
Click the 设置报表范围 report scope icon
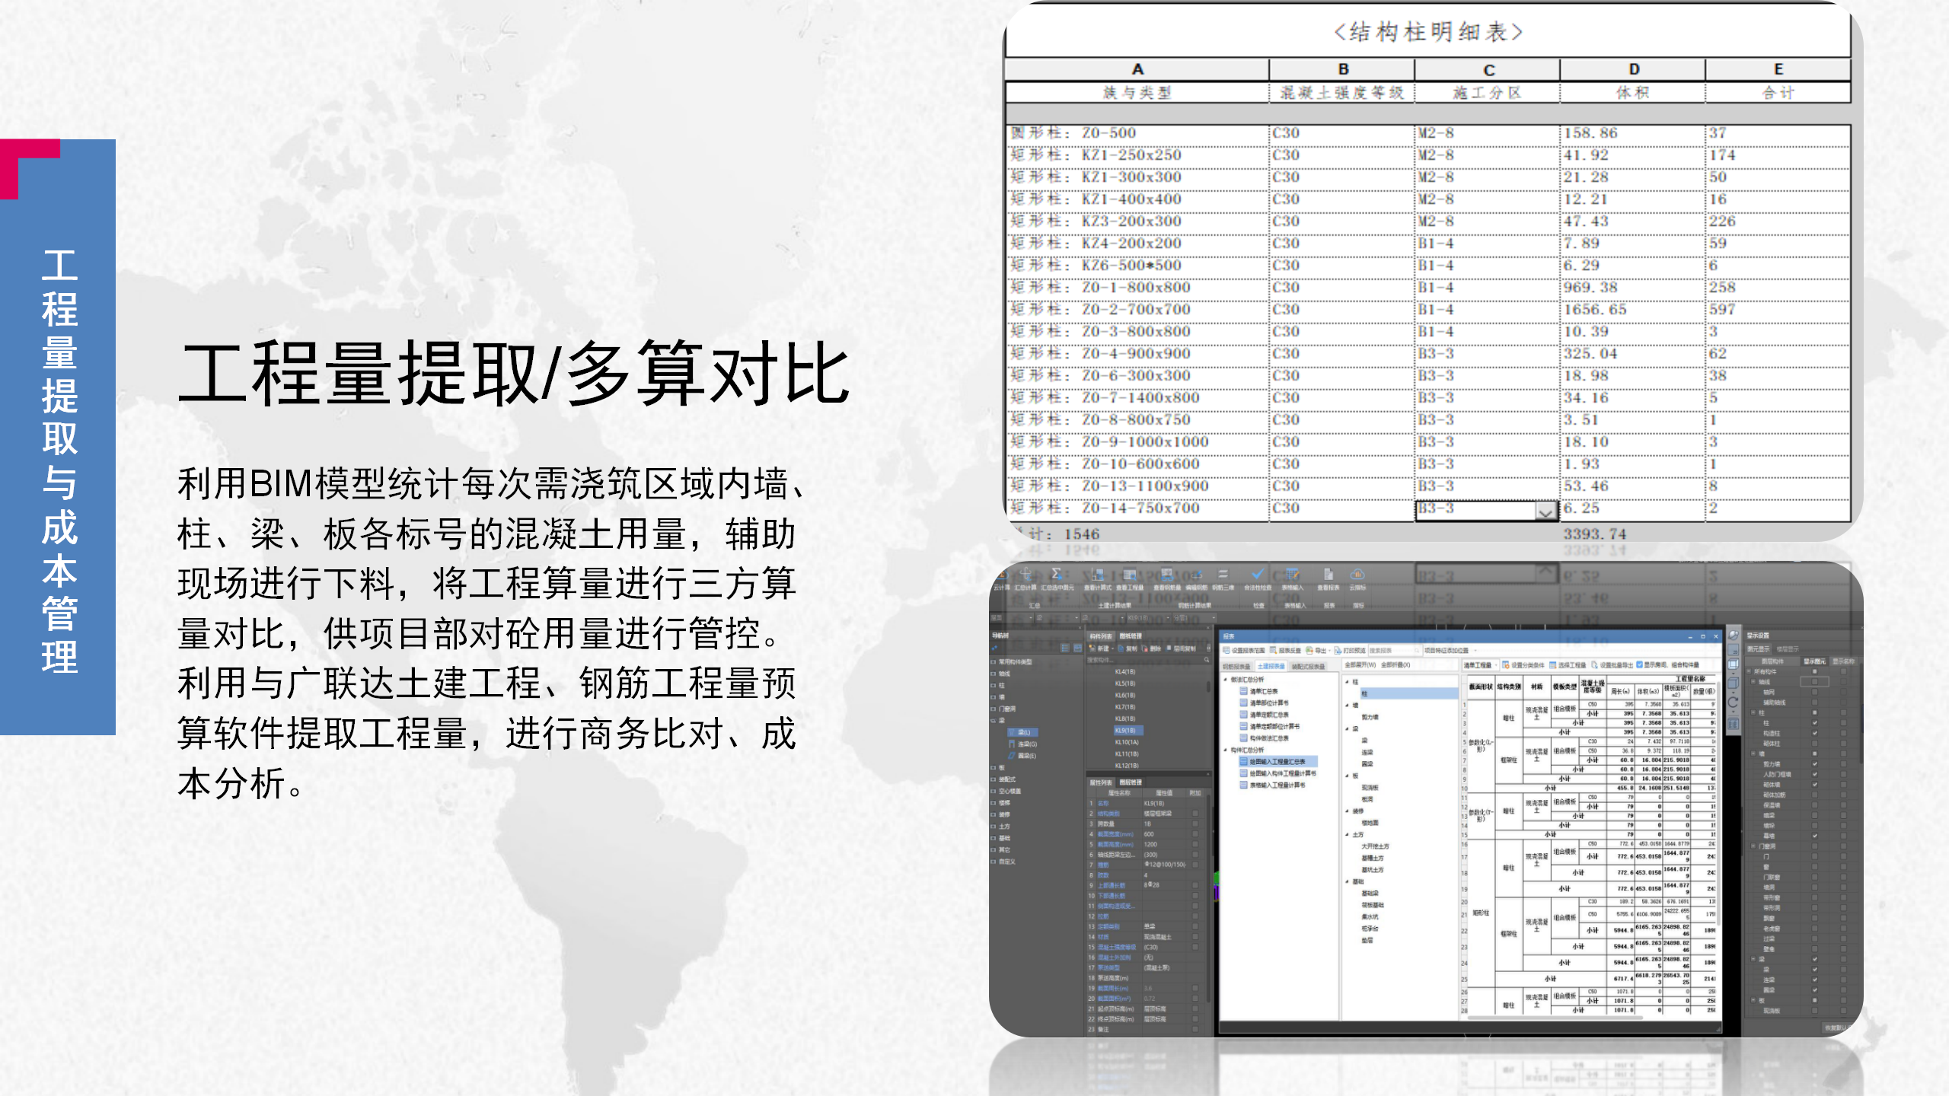(1244, 650)
